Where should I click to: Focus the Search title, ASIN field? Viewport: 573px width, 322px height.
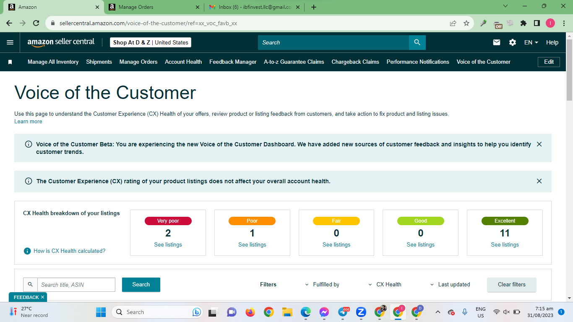pyautogui.click(x=76, y=285)
